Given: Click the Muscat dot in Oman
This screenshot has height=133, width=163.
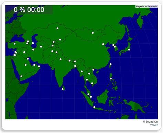Looking at the screenshot, I should [39, 66].
